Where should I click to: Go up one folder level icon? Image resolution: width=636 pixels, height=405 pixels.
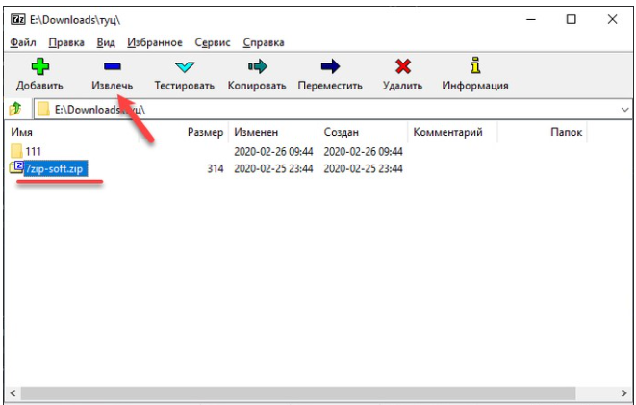tap(15, 110)
